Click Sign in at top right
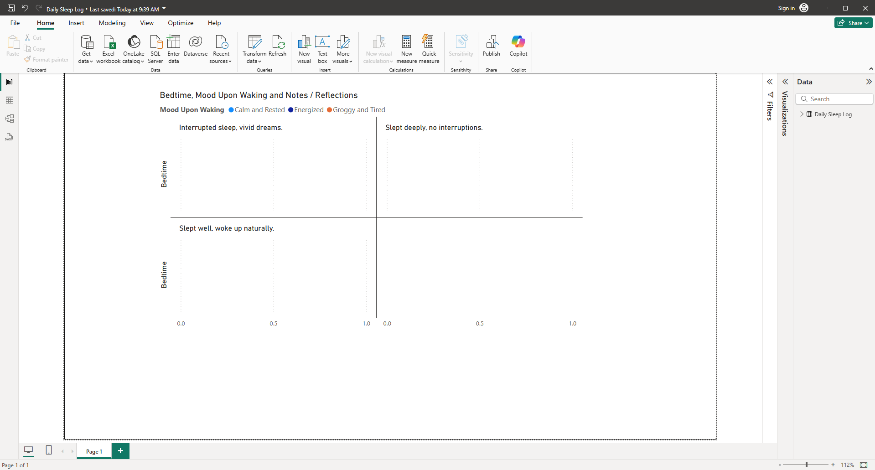The width and height of the screenshot is (875, 470). [x=786, y=8]
